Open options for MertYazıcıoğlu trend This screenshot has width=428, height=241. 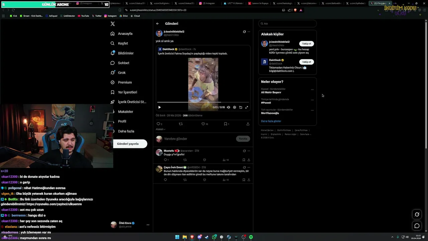tap(312, 110)
